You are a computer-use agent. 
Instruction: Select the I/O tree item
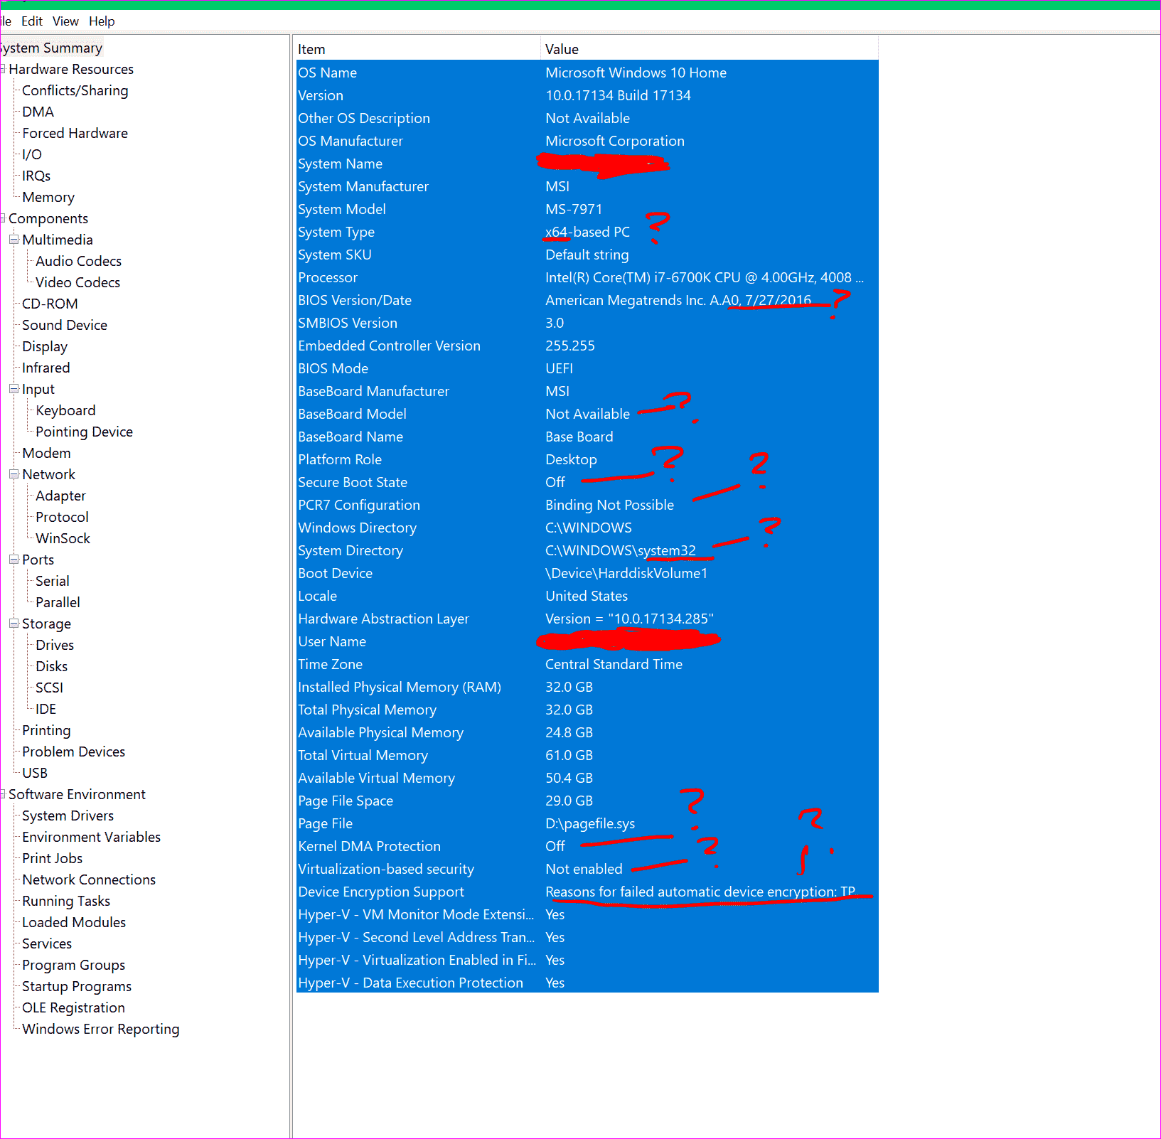[32, 154]
